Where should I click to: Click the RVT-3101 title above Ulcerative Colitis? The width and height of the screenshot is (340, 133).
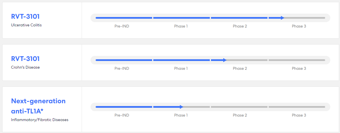point(25,16)
